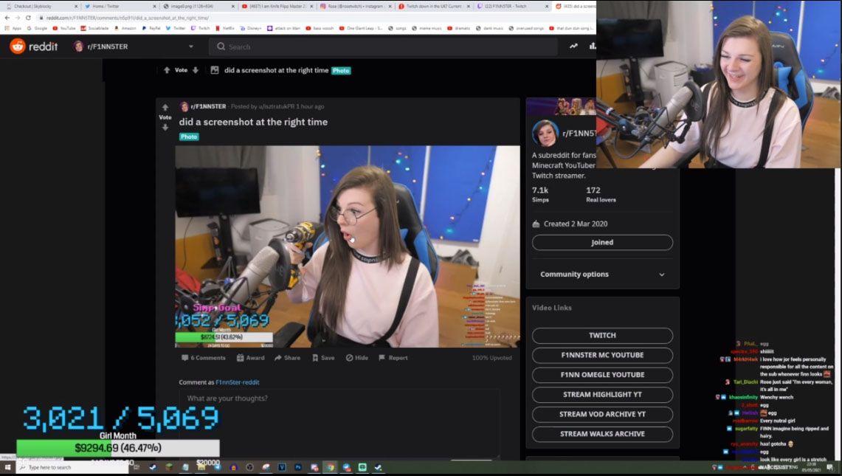This screenshot has width=842, height=476.
Task: Focus the Reddit Search field
Action: (383, 46)
